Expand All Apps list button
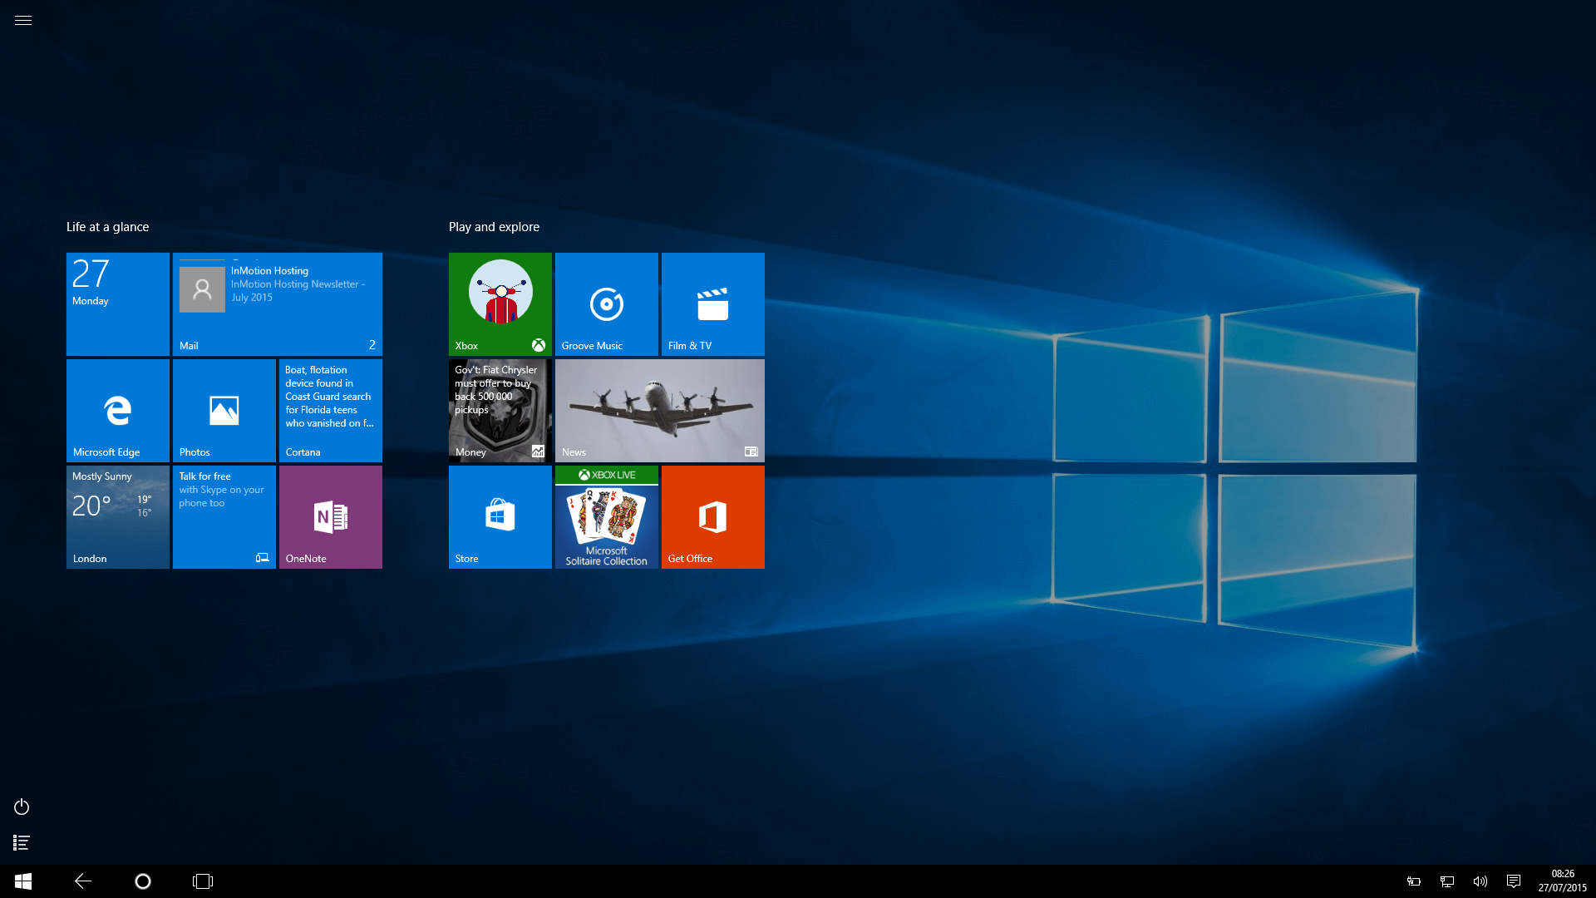The image size is (1596, 898). click(x=21, y=843)
